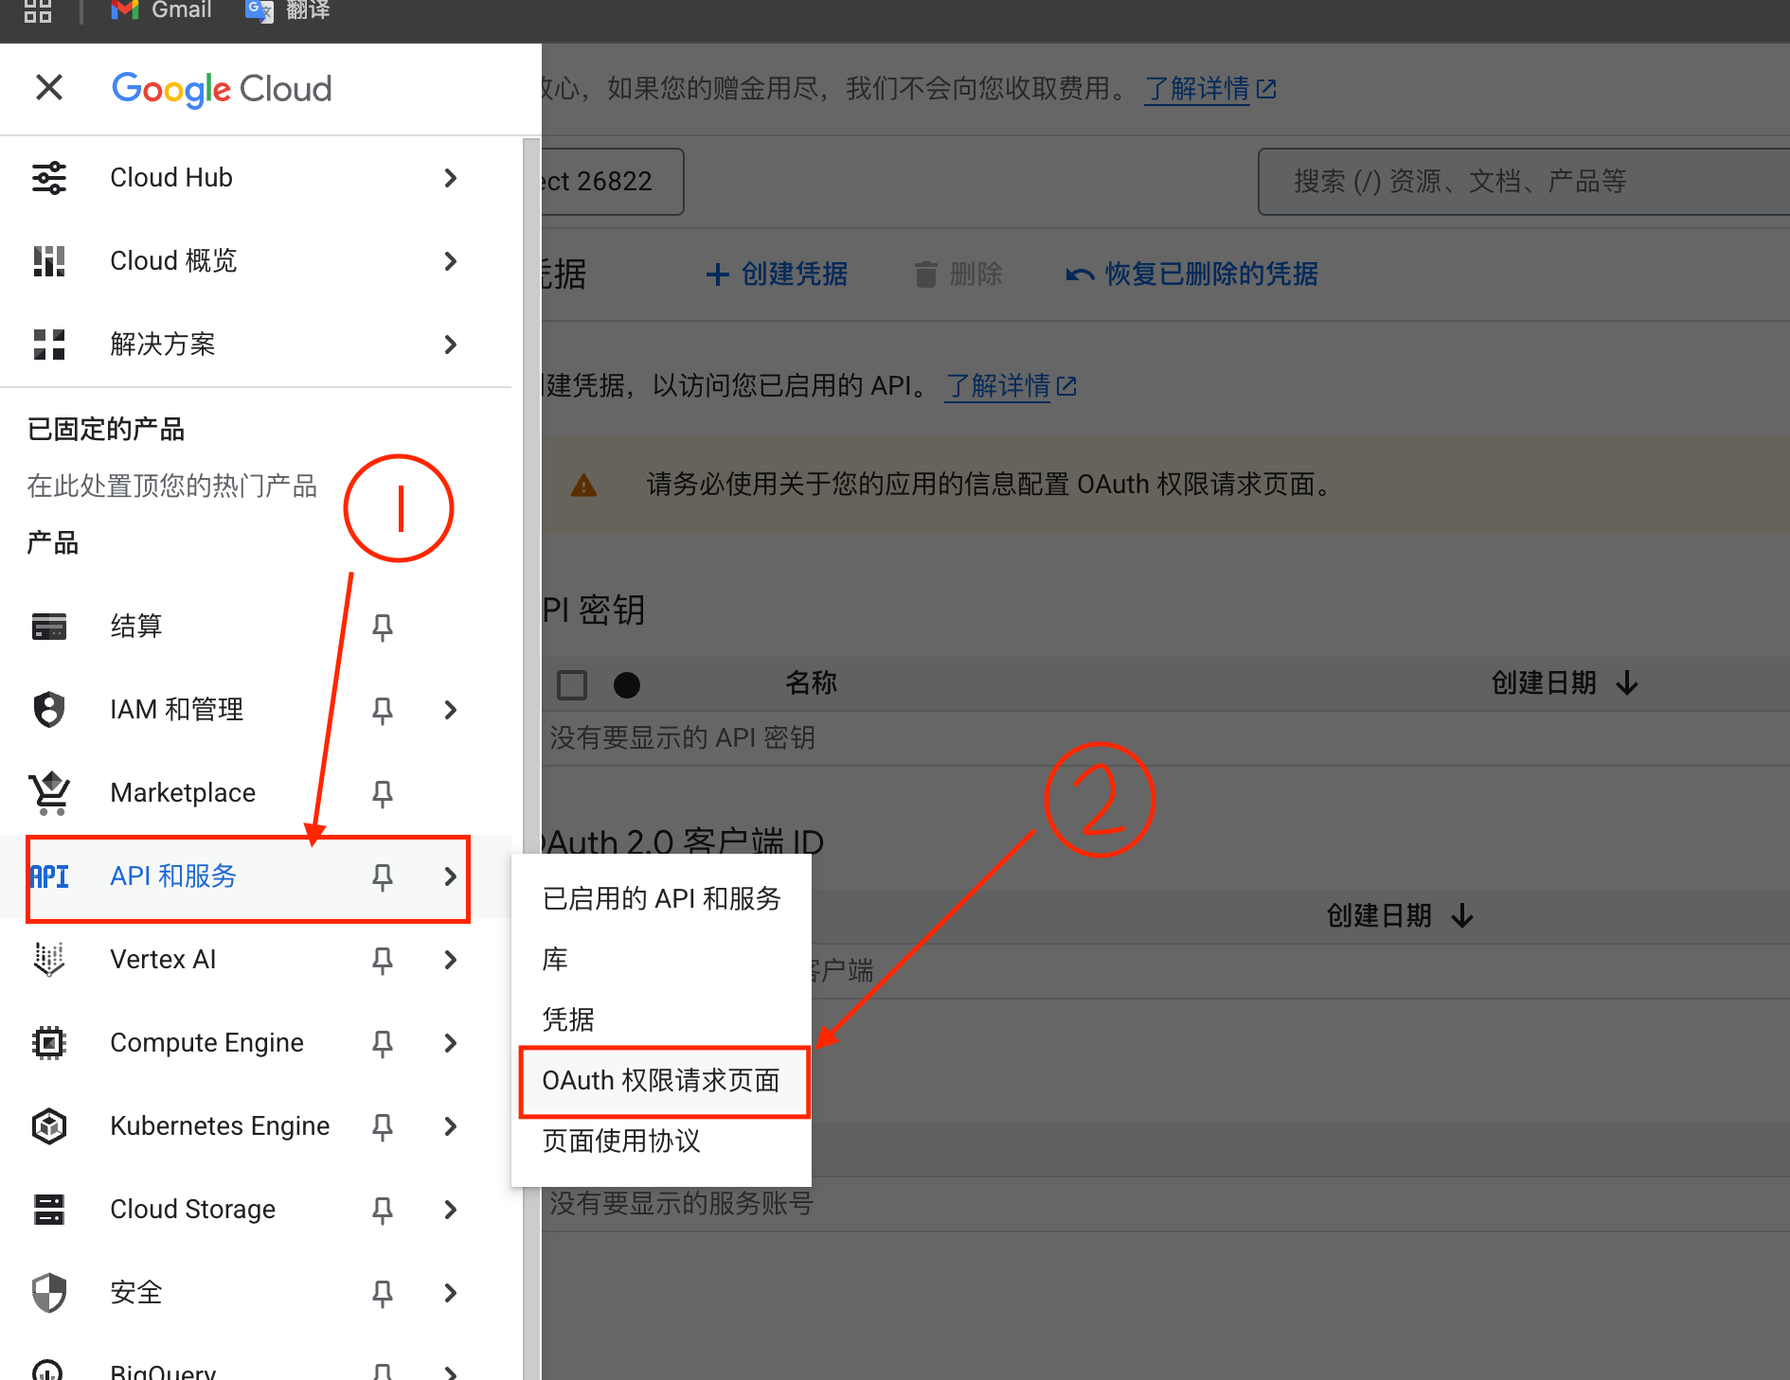
Task: Expand API 和服务 submenu chevron
Action: tap(451, 876)
